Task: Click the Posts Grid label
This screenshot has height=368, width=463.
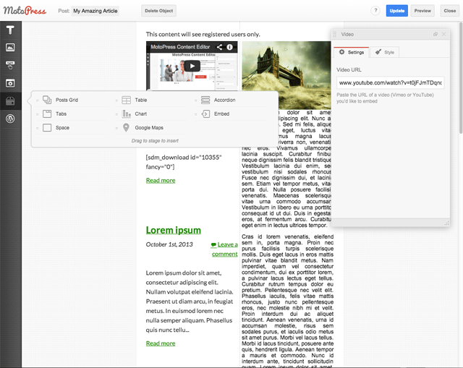Action: (67, 100)
